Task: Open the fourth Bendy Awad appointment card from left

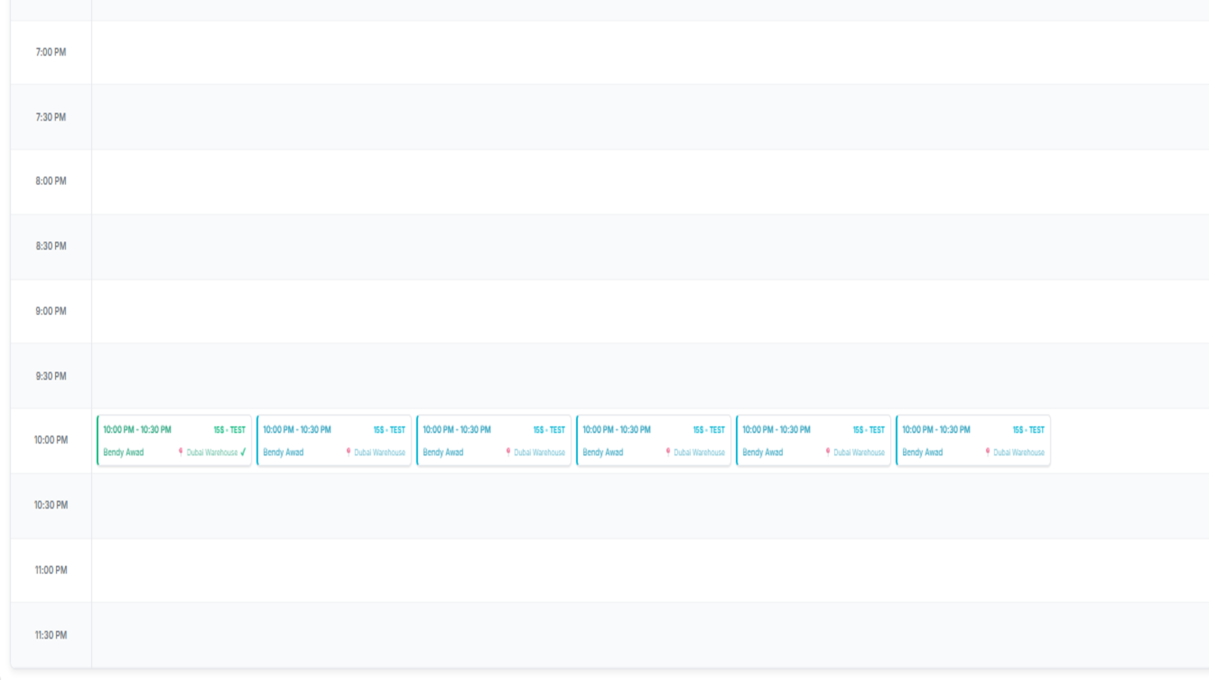Action: 654,440
